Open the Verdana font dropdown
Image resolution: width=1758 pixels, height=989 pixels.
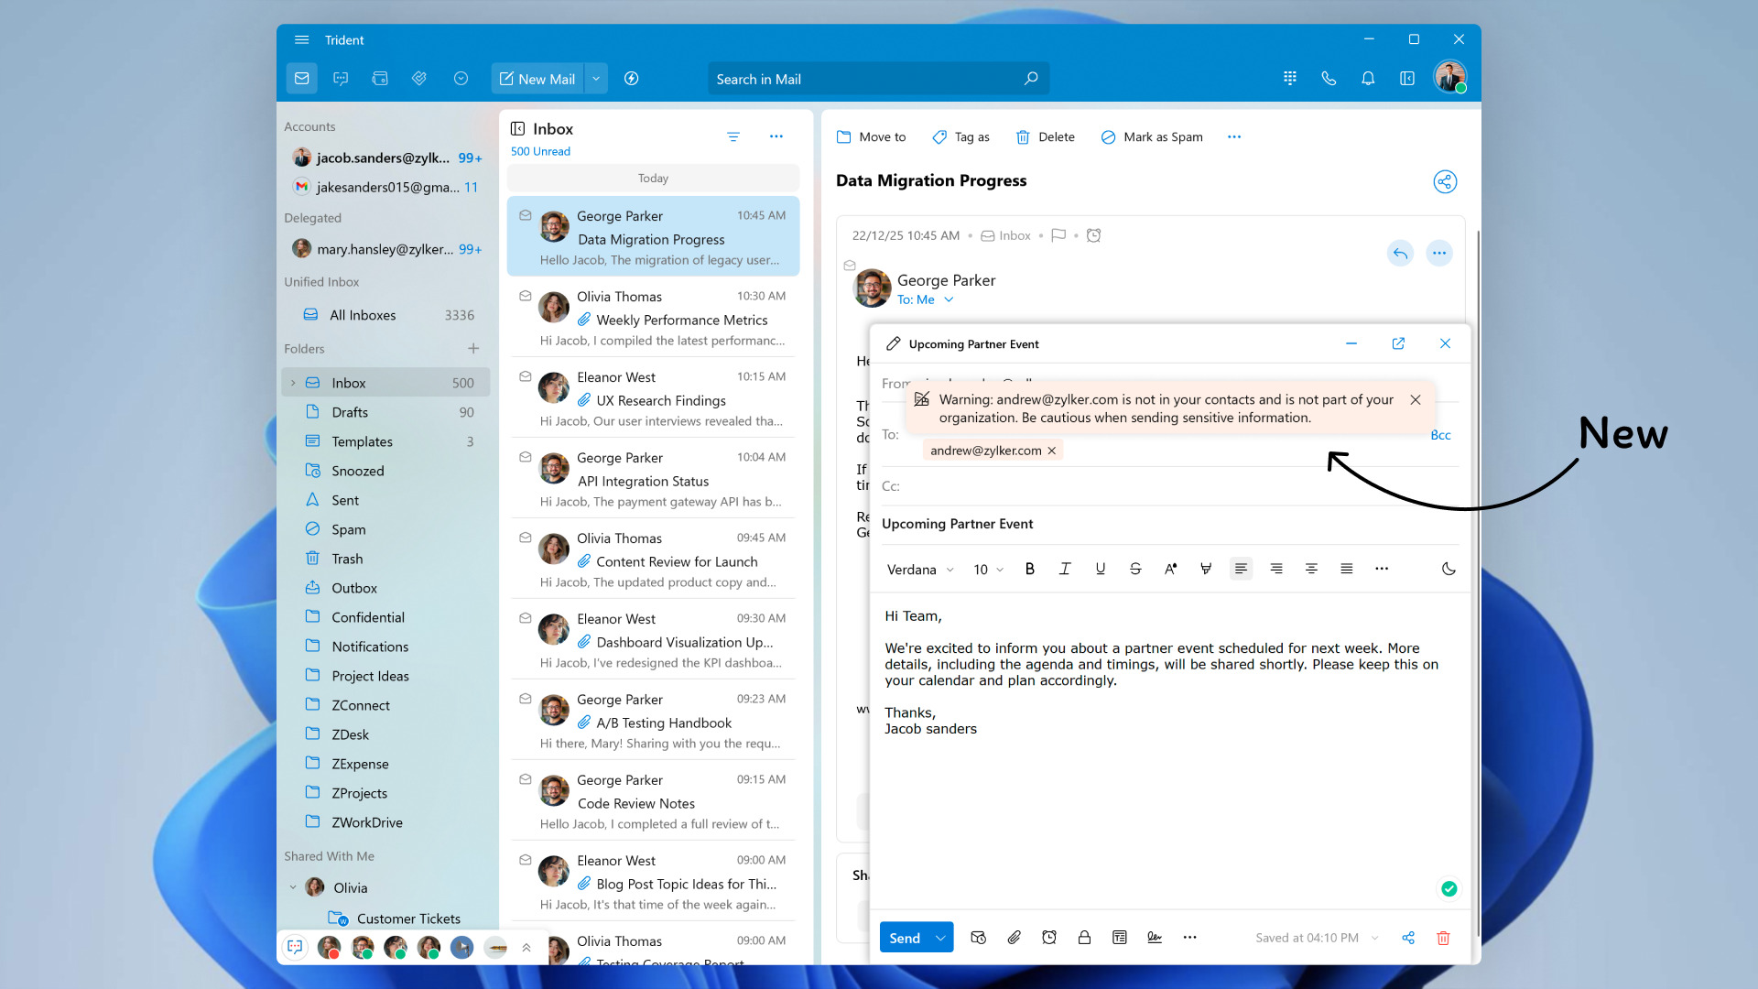920,570
